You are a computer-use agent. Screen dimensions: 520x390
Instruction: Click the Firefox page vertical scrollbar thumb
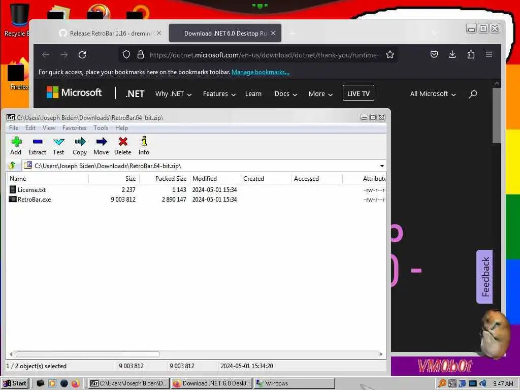tap(497, 115)
